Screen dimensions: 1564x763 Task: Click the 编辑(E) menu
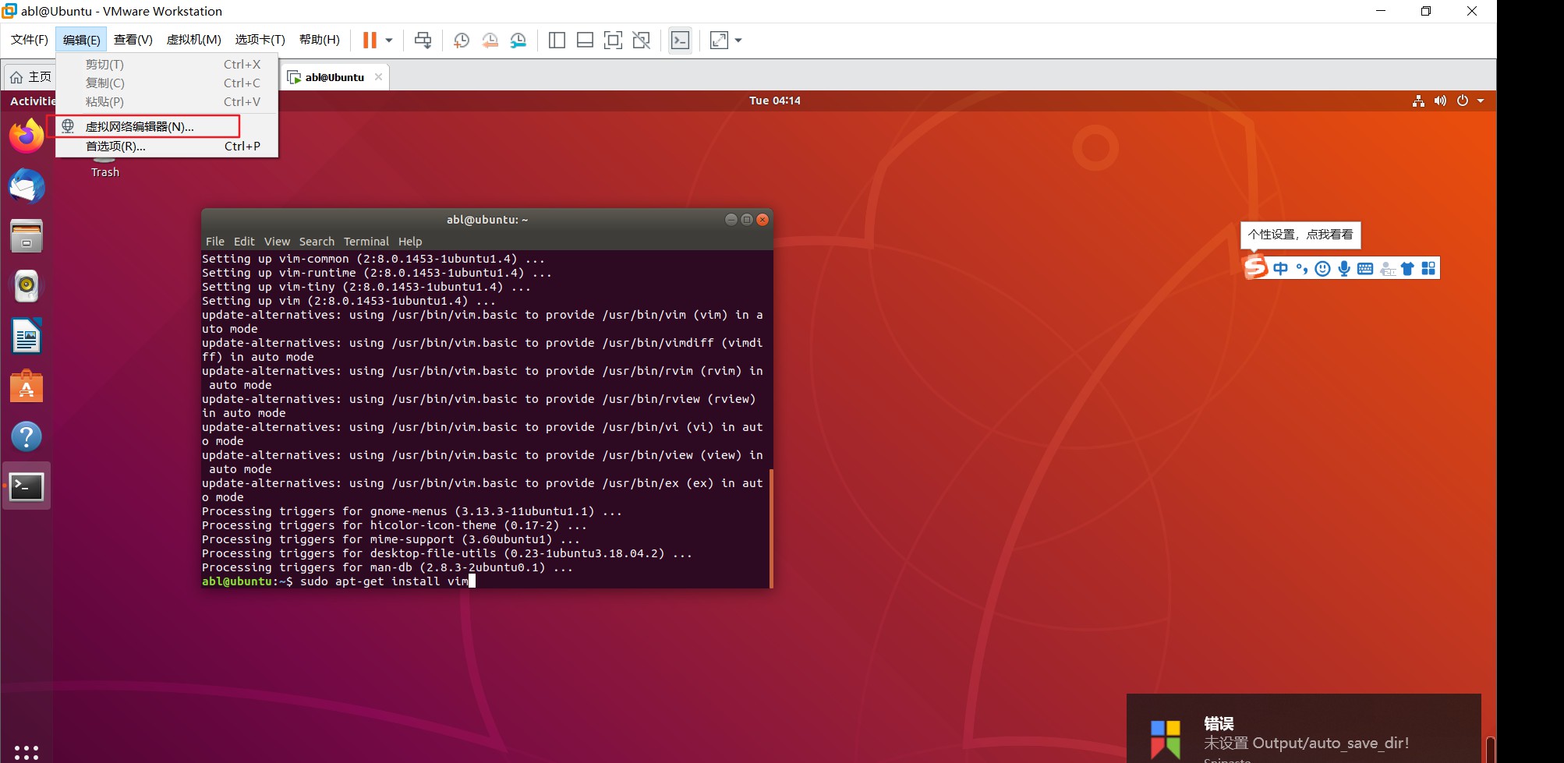81,40
